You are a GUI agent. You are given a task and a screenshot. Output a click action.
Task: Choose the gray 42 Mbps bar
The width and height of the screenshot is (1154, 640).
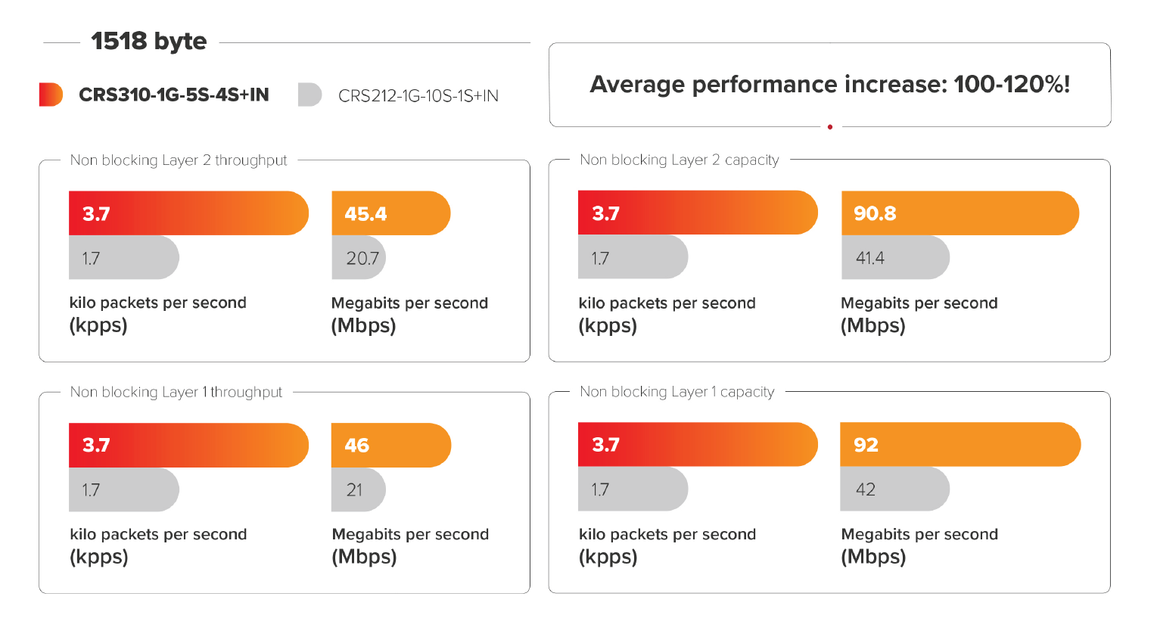tap(894, 489)
